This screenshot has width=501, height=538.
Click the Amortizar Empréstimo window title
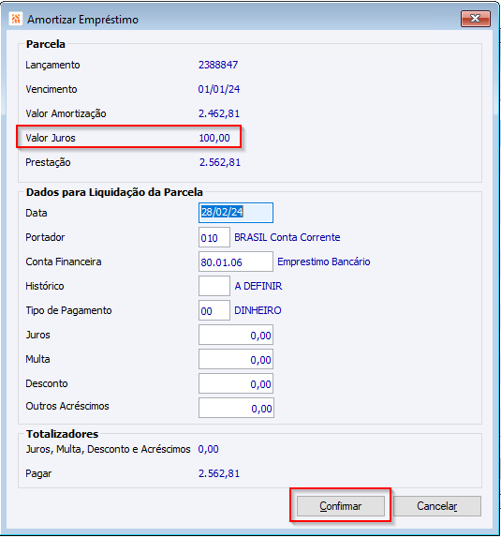pyautogui.click(x=83, y=20)
